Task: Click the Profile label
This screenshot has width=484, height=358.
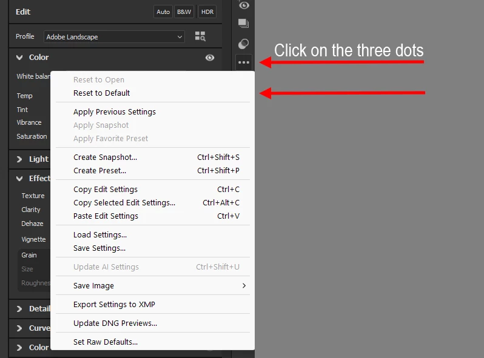Action: click(25, 36)
